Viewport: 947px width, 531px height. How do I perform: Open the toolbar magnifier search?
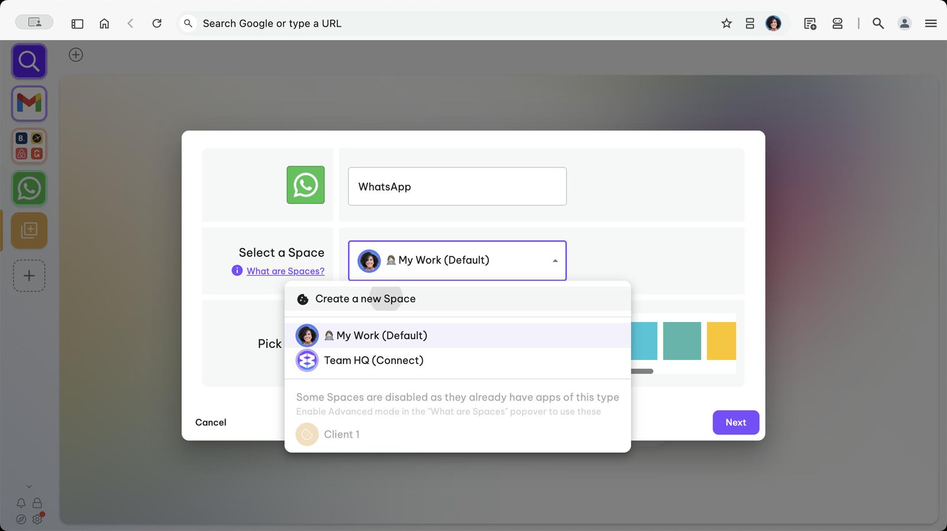click(878, 24)
